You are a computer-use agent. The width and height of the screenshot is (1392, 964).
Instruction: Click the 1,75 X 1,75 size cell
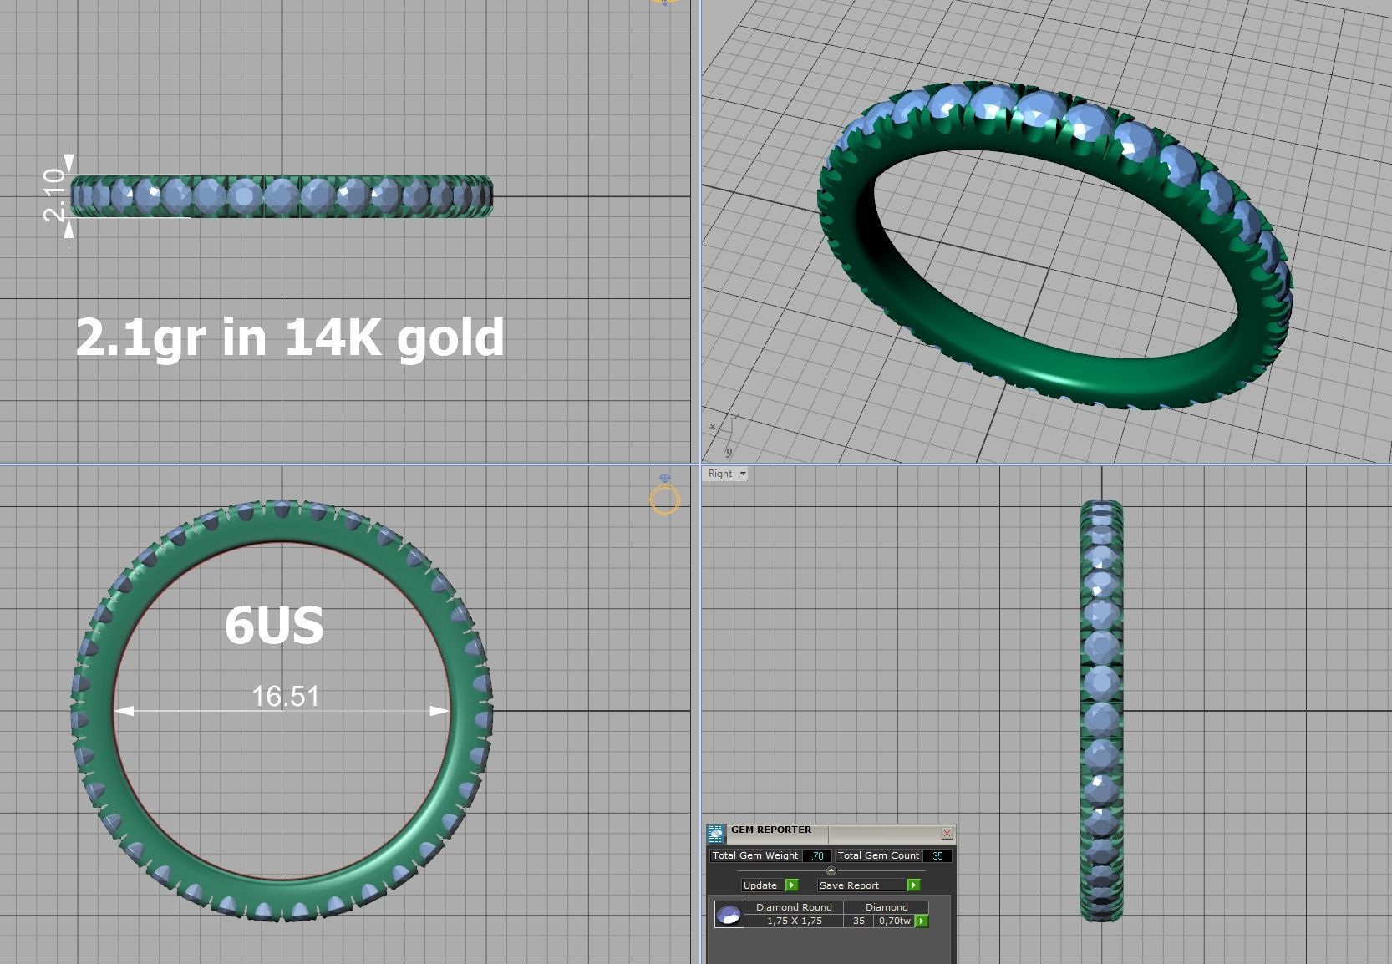(794, 921)
